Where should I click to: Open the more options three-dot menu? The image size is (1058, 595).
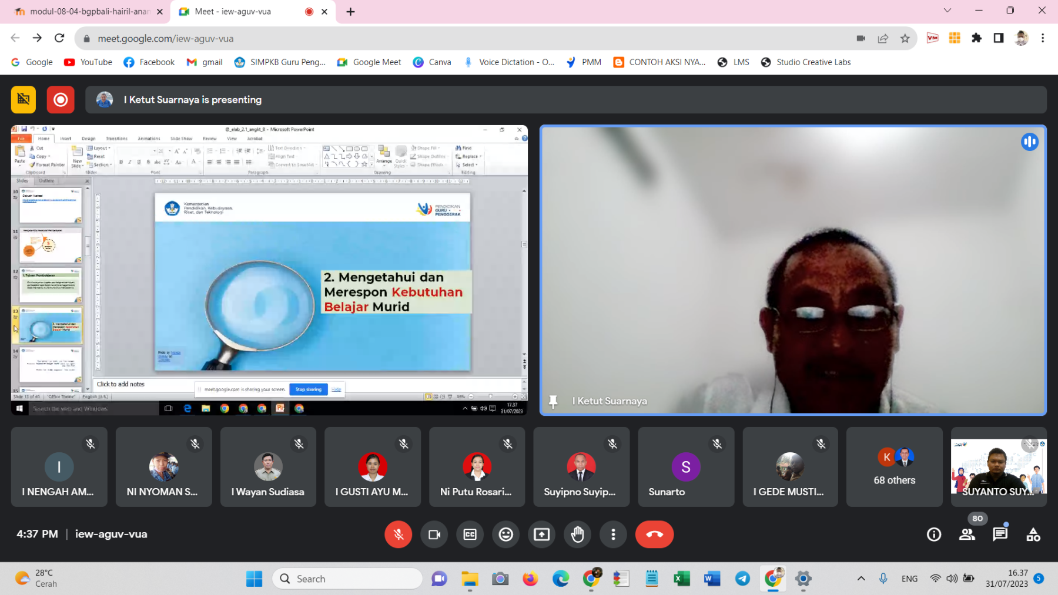(613, 535)
